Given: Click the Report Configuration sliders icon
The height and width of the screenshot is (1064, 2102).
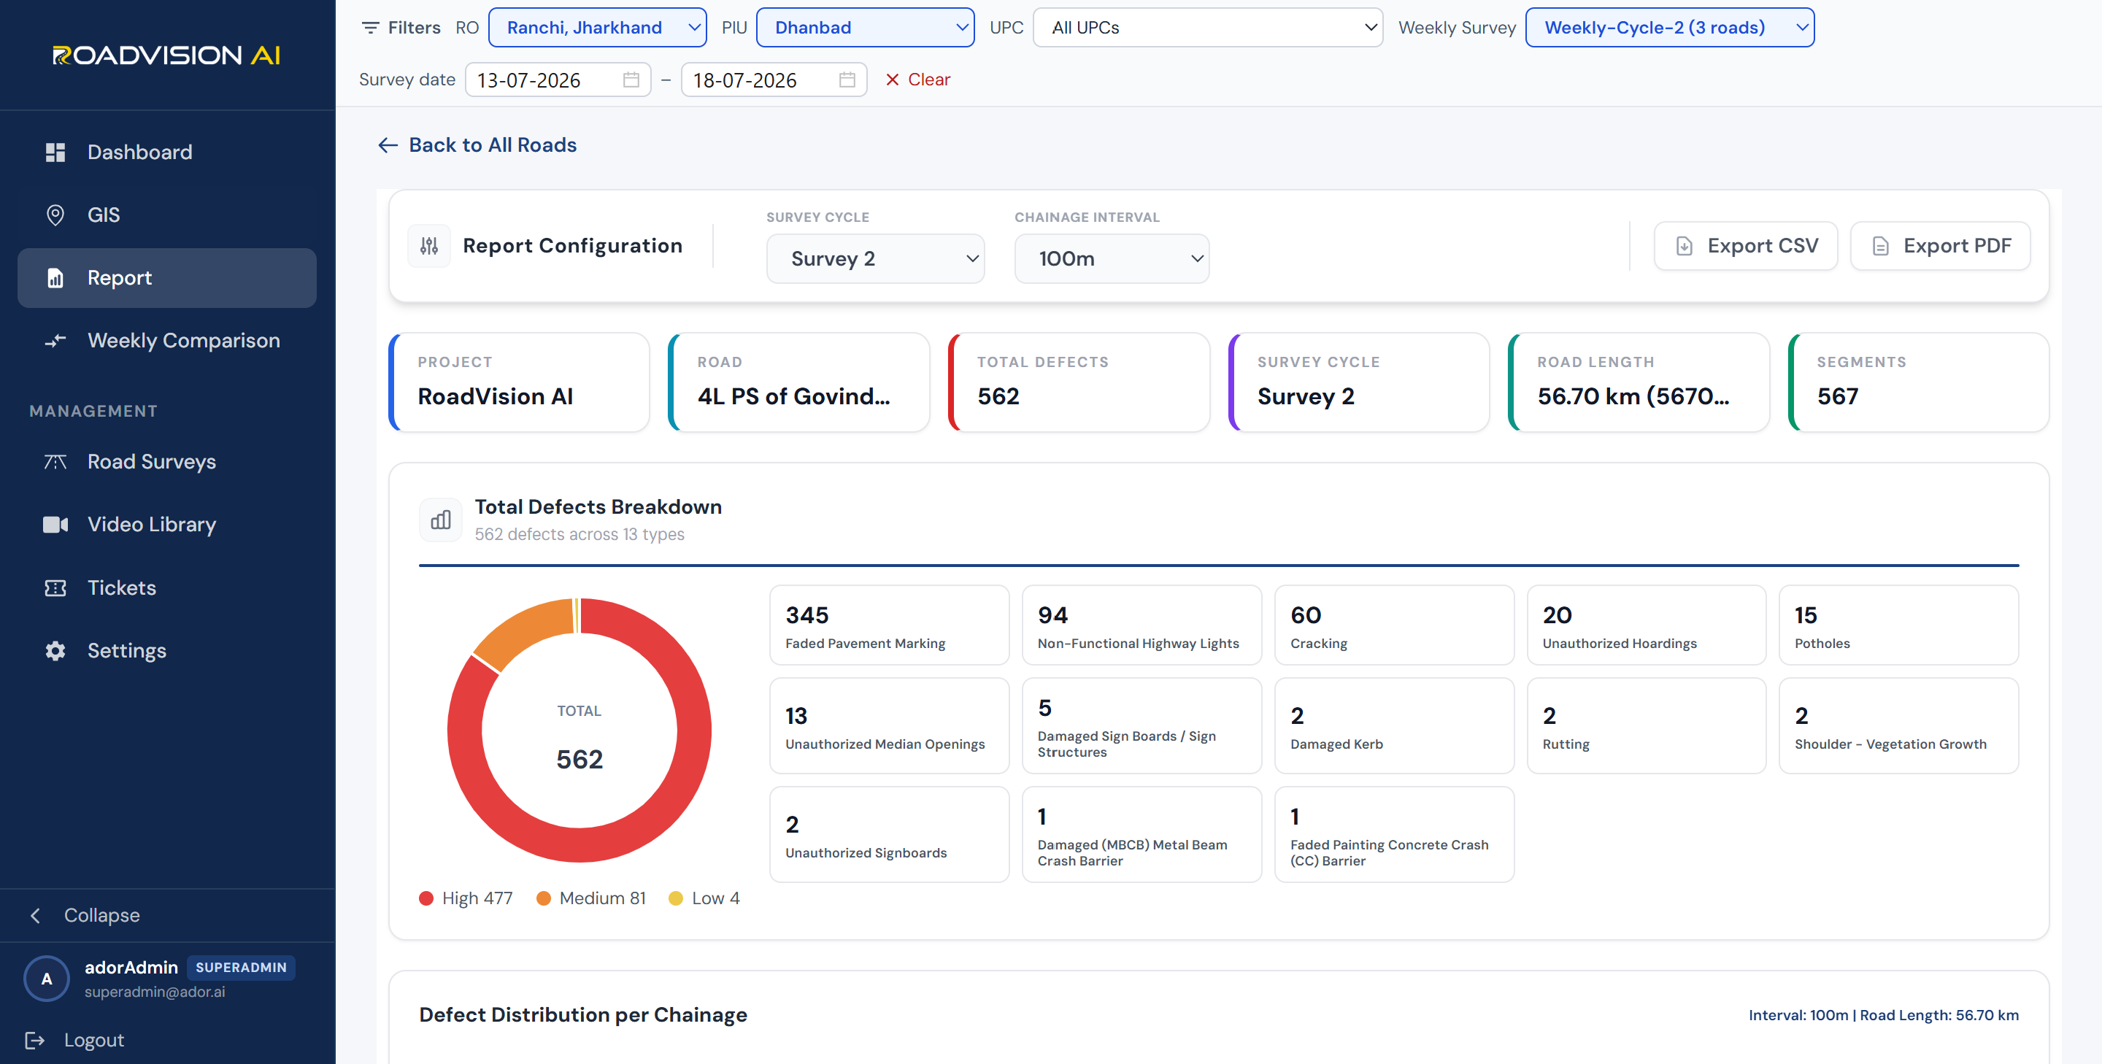Looking at the screenshot, I should tap(429, 246).
